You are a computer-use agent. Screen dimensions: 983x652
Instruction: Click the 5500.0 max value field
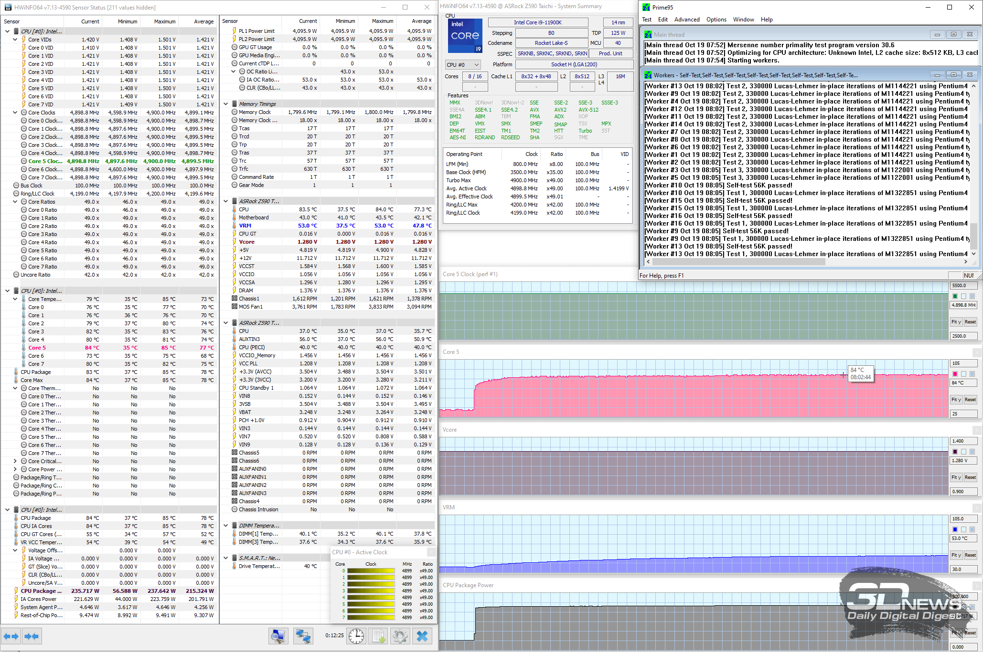point(962,286)
